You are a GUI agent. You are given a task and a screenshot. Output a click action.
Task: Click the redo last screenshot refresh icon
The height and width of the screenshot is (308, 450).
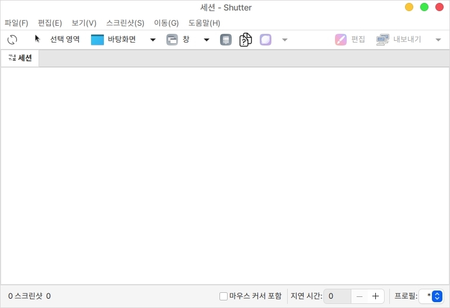tap(13, 40)
